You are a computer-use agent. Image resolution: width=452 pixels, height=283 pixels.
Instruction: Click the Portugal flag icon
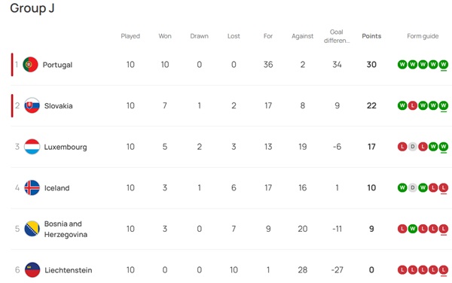point(30,65)
